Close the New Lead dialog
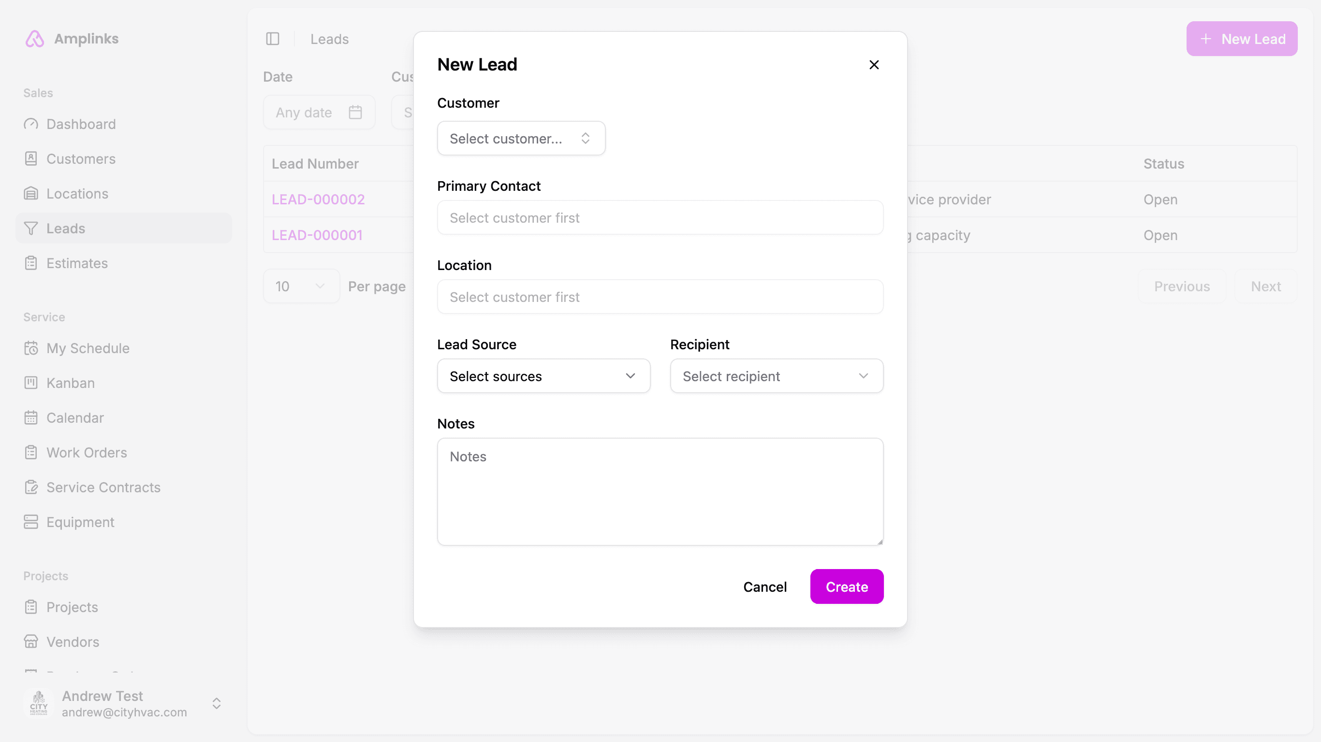Screen dimensions: 1321x742 point(874,65)
